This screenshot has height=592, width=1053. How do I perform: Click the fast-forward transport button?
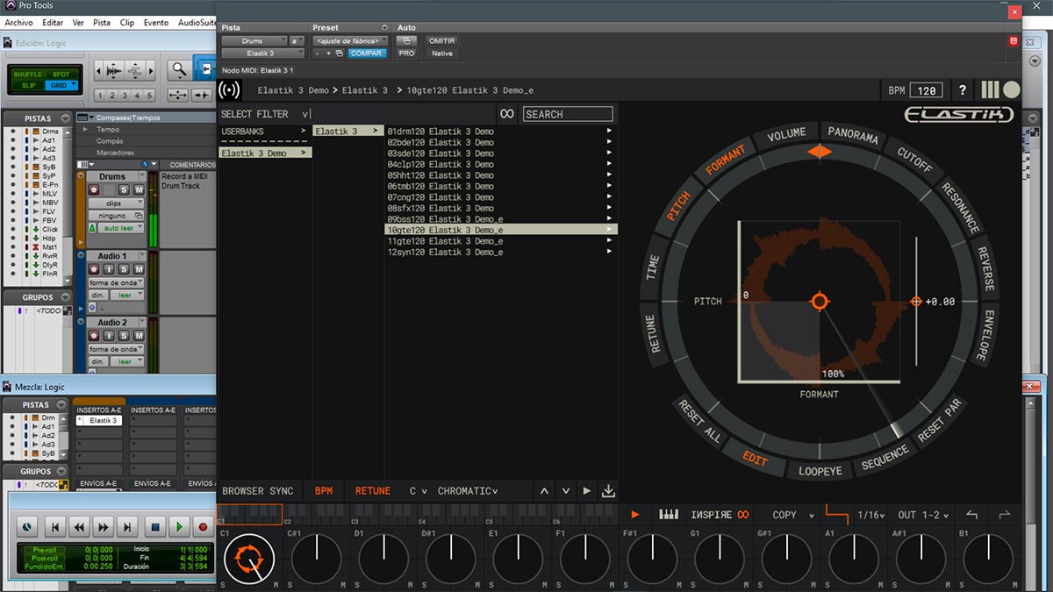(x=104, y=527)
